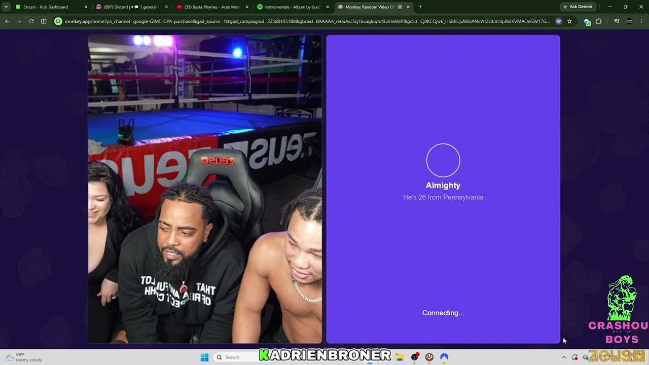Click the "He's 26 from Pennsylvania" text

click(x=443, y=197)
